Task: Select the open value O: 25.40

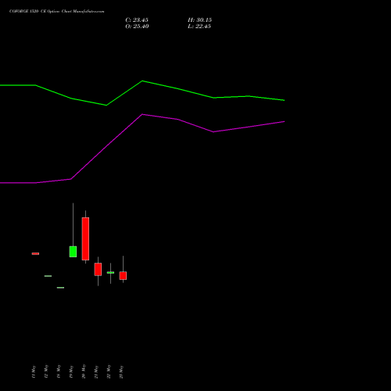Action: (x=137, y=27)
